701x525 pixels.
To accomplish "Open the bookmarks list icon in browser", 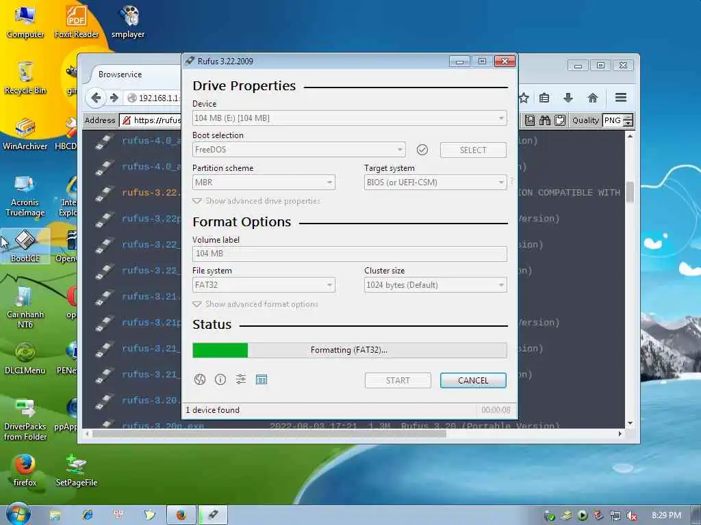I will click(x=544, y=98).
